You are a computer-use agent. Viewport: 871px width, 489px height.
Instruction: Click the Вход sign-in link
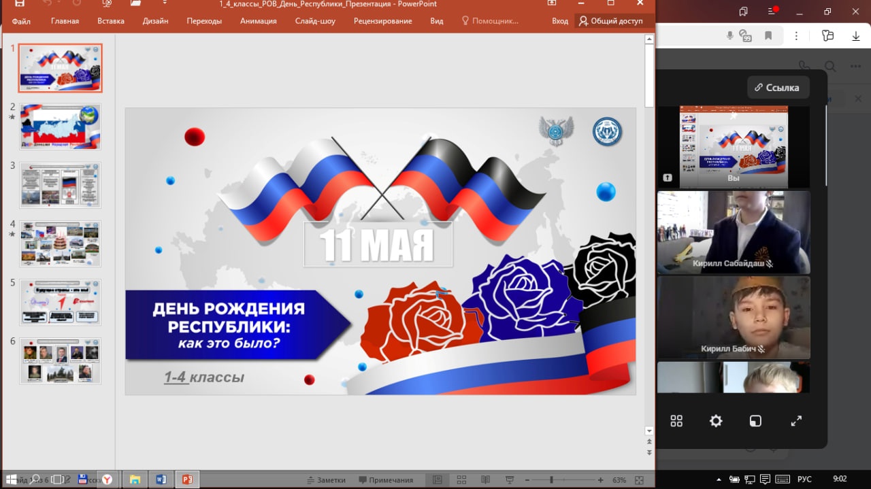point(560,21)
